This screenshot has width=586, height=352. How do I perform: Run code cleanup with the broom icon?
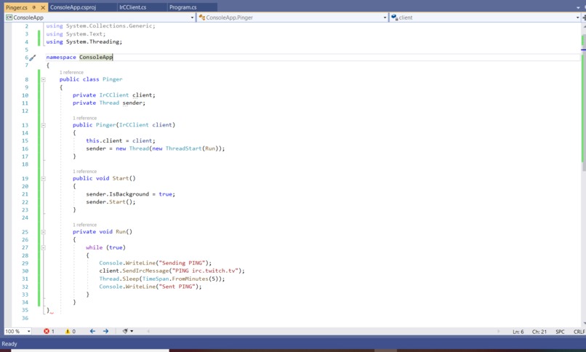125,332
